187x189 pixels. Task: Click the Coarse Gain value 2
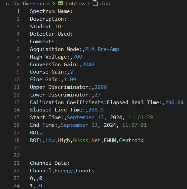pos(72,72)
